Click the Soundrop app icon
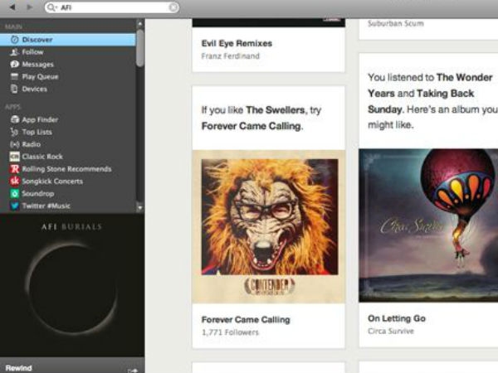498x373 pixels. (x=15, y=193)
